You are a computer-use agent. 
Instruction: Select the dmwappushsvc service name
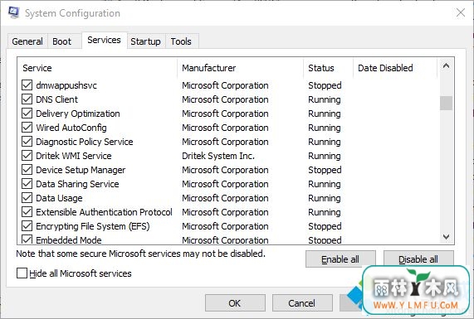[66, 85]
